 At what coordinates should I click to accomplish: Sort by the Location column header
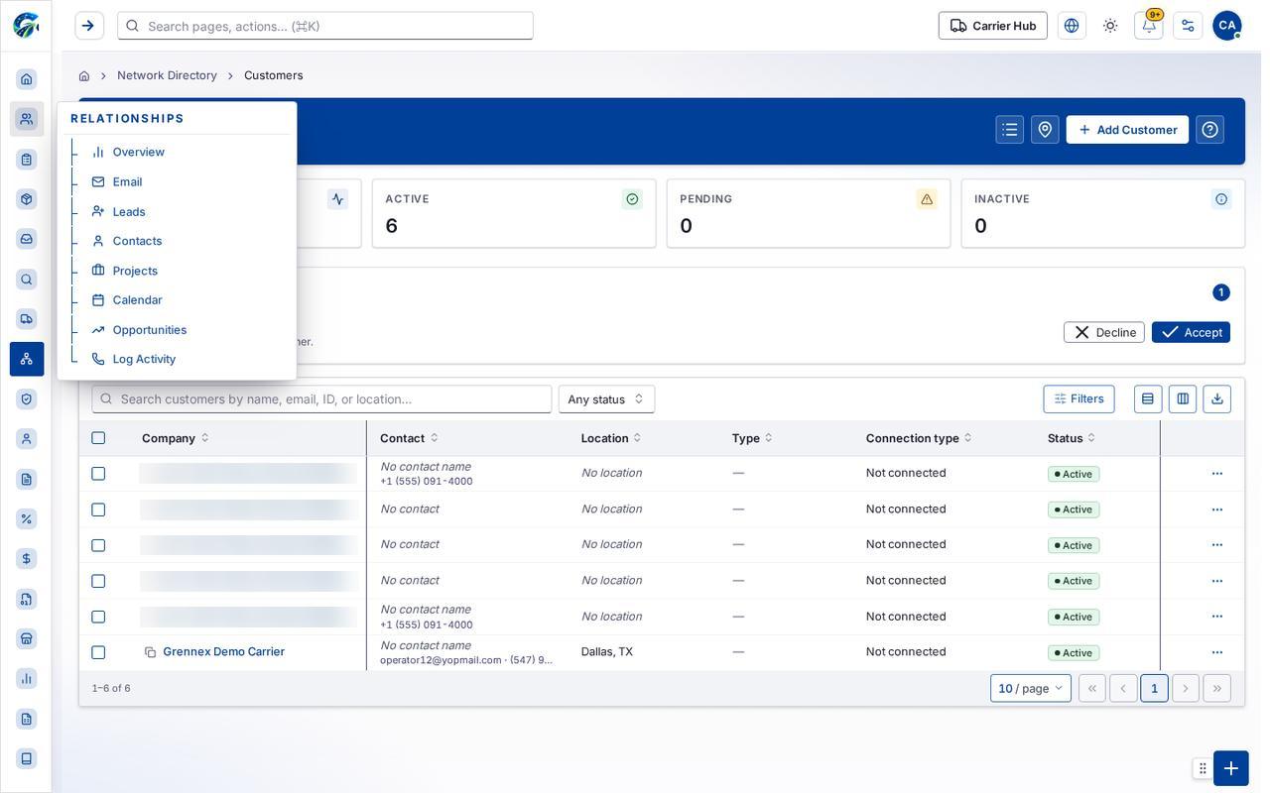[611, 438]
